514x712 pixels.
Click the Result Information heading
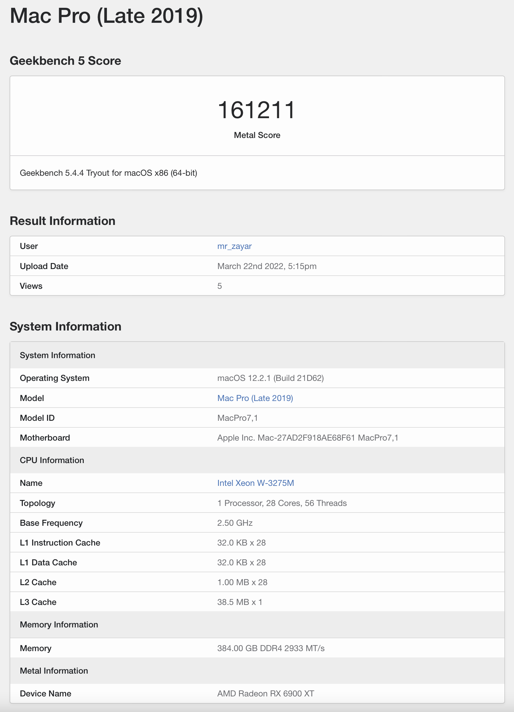62,221
